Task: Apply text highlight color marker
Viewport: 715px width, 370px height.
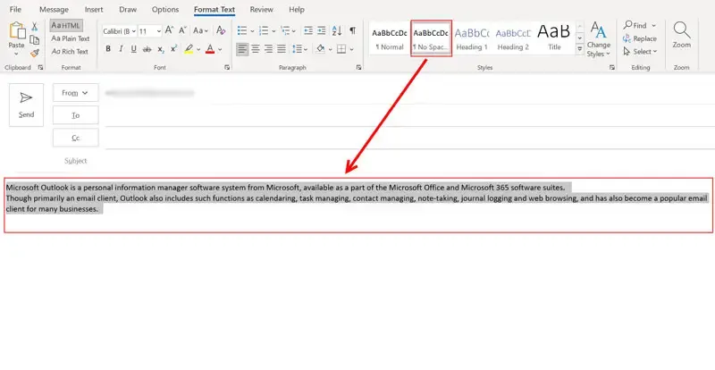Action: coord(189,49)
